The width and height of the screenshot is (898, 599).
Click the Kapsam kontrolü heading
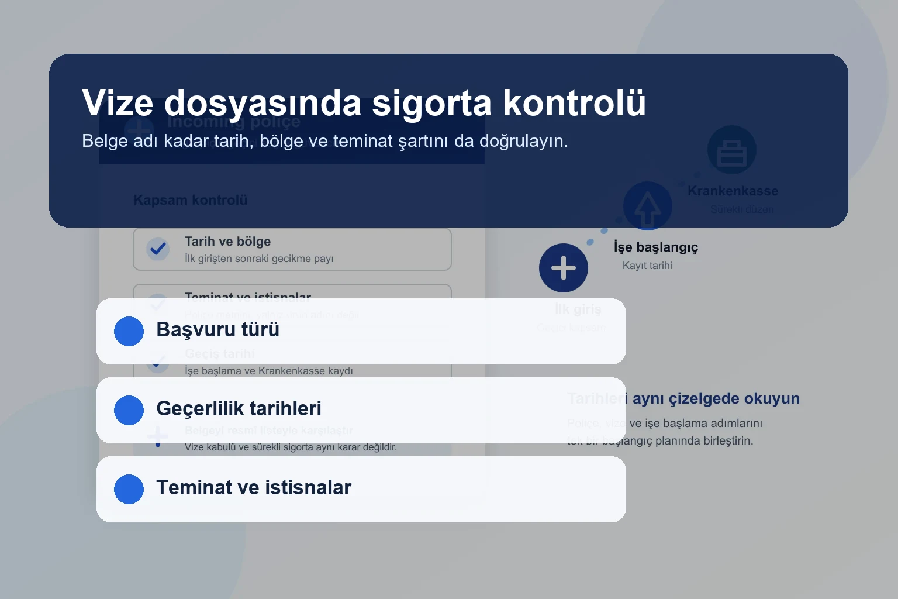click(191, 200)
